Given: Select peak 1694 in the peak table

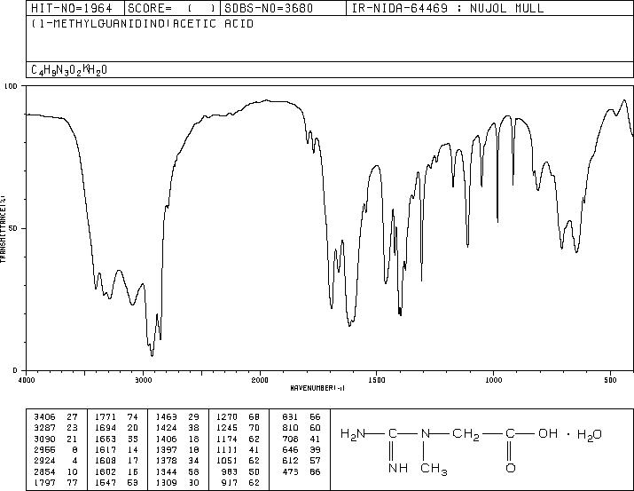Looking at the screenshot, I should (x=106, y=428).
